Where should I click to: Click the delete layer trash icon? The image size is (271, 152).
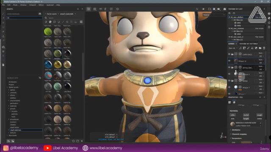264,48
